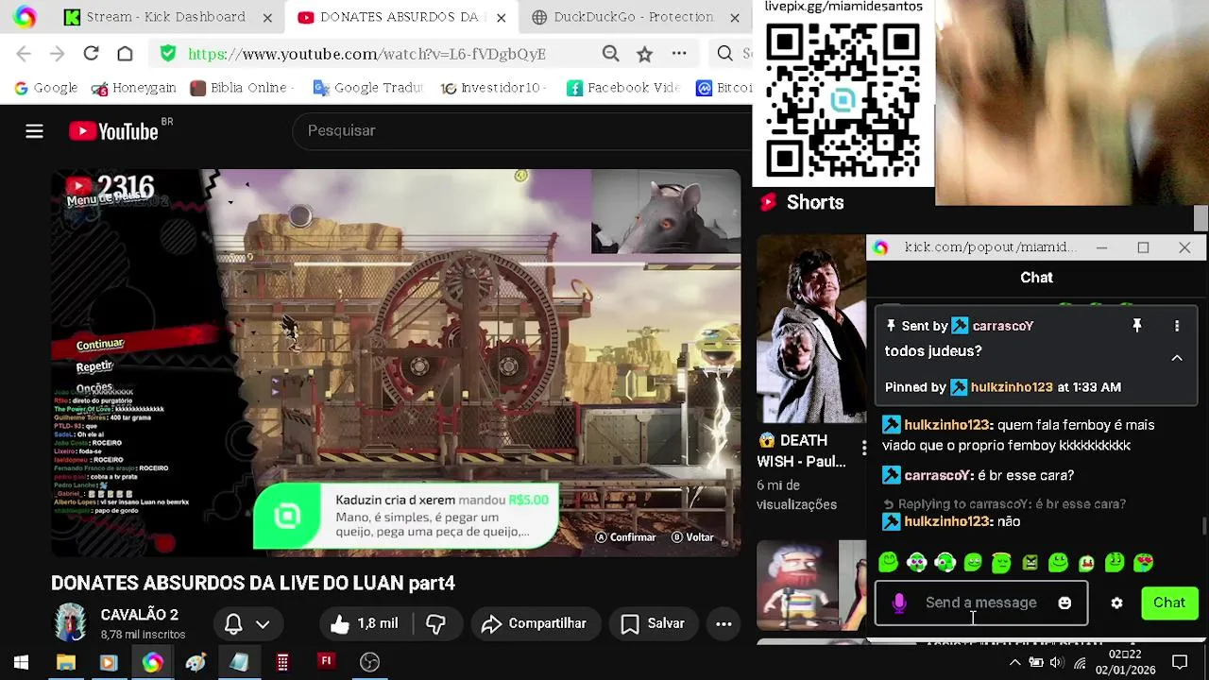1209x680 pixels.
Task: Open Windows notification center
Action: tap(1180, 662)
